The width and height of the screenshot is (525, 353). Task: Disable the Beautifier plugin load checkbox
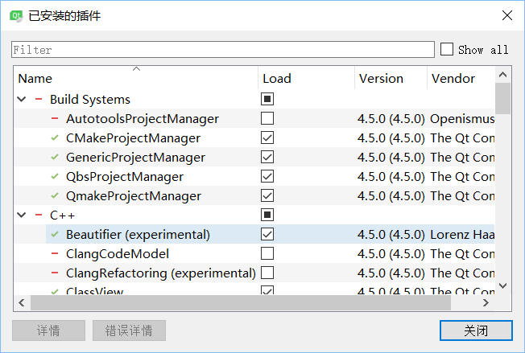click(x=267, y=235)
